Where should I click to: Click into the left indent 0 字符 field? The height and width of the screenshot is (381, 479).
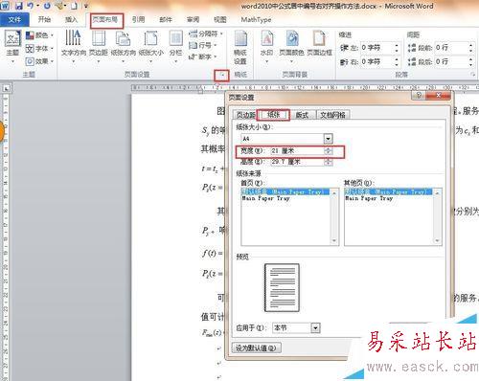click(x=376, y=48)
